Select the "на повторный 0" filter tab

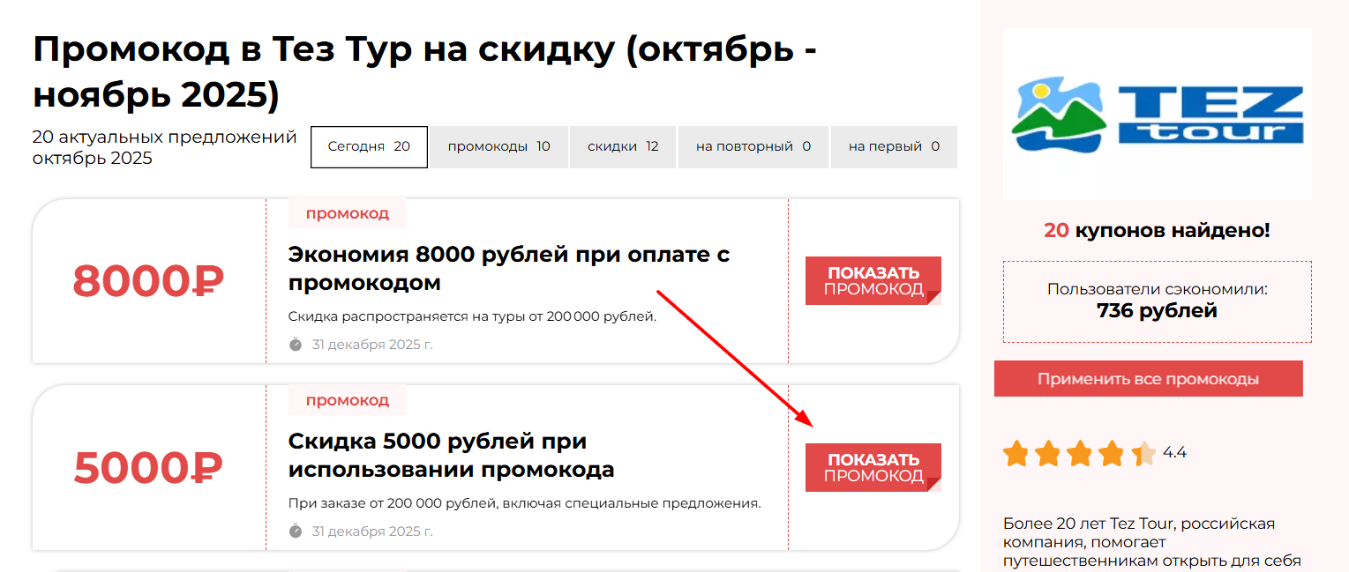pyautogui.click(x=753, y=146)
